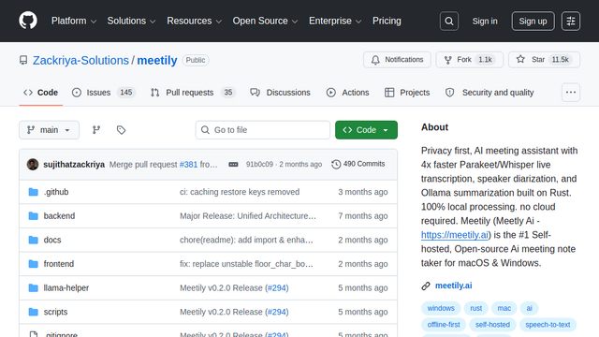Screen dimensions: 599x337
Task: Open the .github folder
Action: [56, 192]
